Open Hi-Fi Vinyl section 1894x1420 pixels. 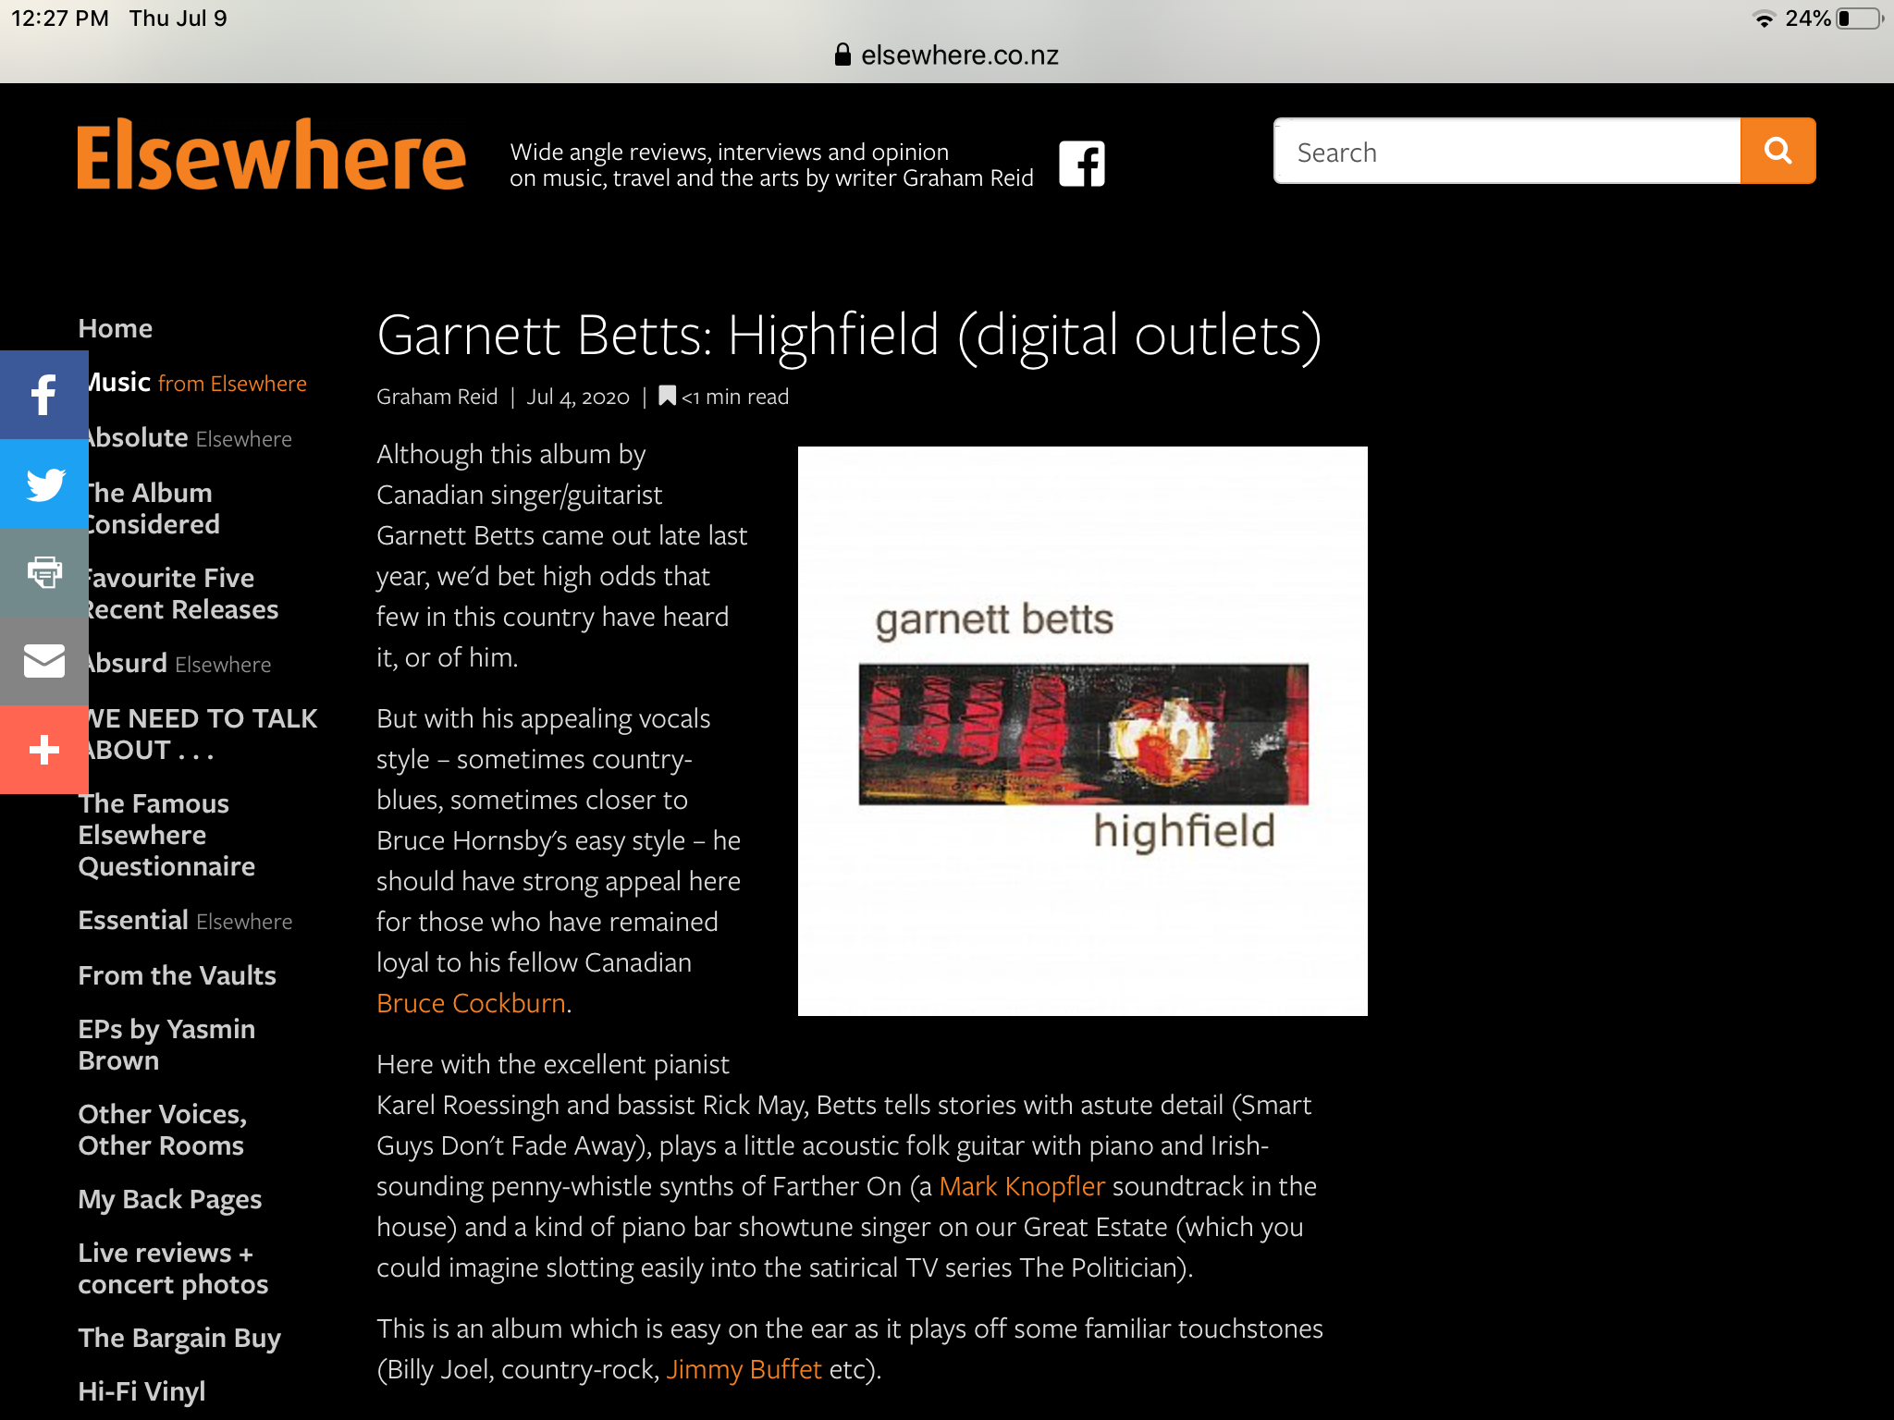(x=141, y=1391)
